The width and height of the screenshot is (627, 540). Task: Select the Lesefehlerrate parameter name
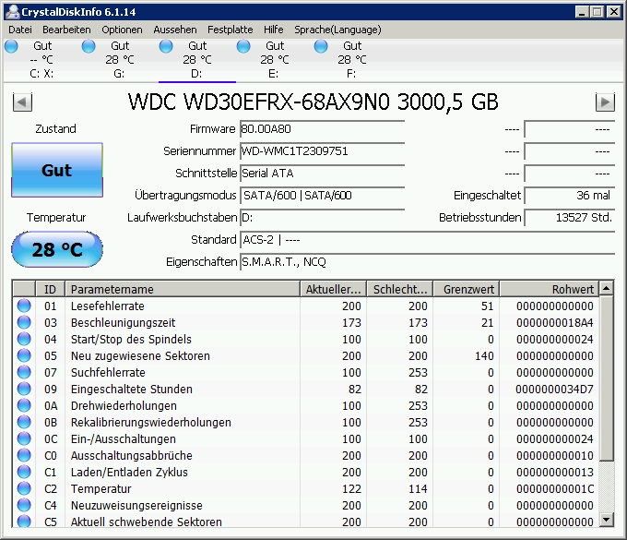click(108, 306)
